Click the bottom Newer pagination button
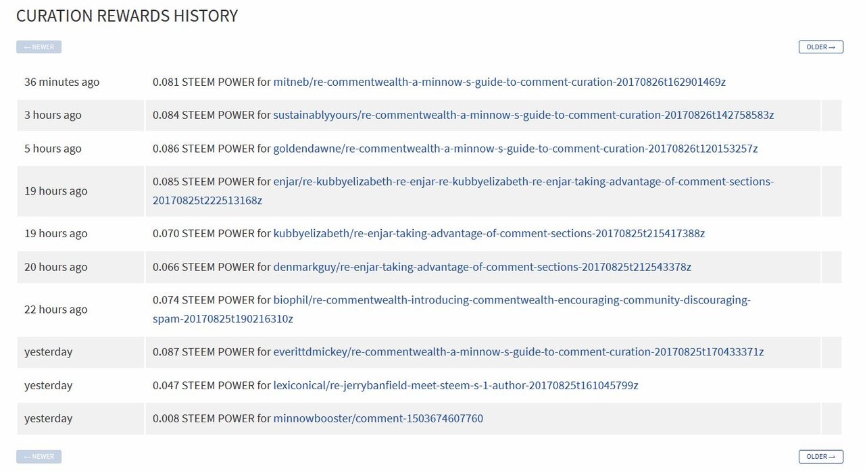Image resolution: width=865 pixels, height=471 pixels. pyautogui.click(x=39, y=457)
